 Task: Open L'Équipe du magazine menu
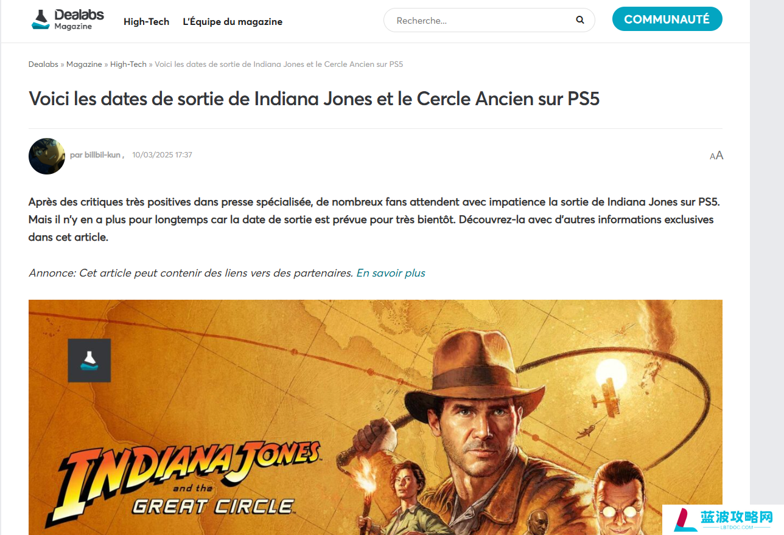pyautogui.click(x=233, y=21)
